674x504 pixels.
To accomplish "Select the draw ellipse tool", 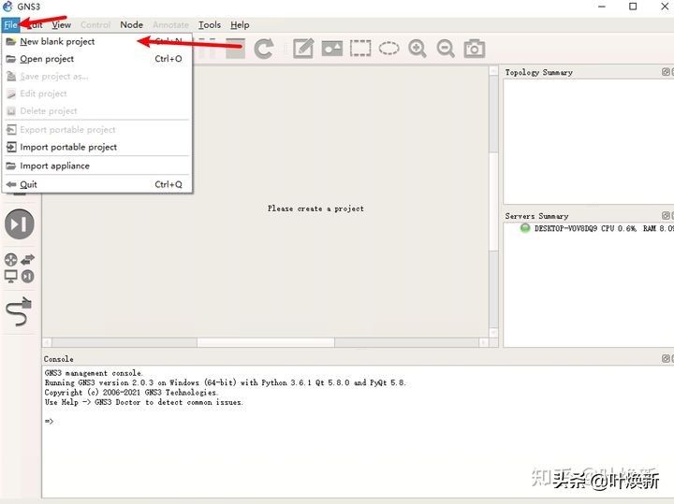I will [x=388, y=49].
